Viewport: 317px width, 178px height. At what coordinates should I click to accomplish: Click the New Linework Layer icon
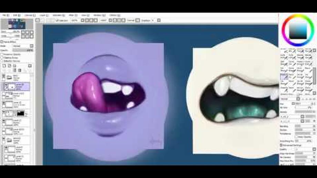10,66
